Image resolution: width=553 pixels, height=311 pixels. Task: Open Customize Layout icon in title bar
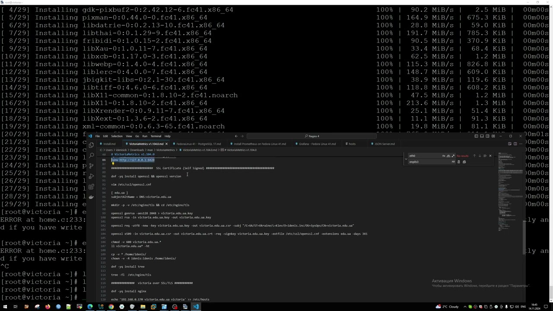pyautogui.click(x=493, y=136)
